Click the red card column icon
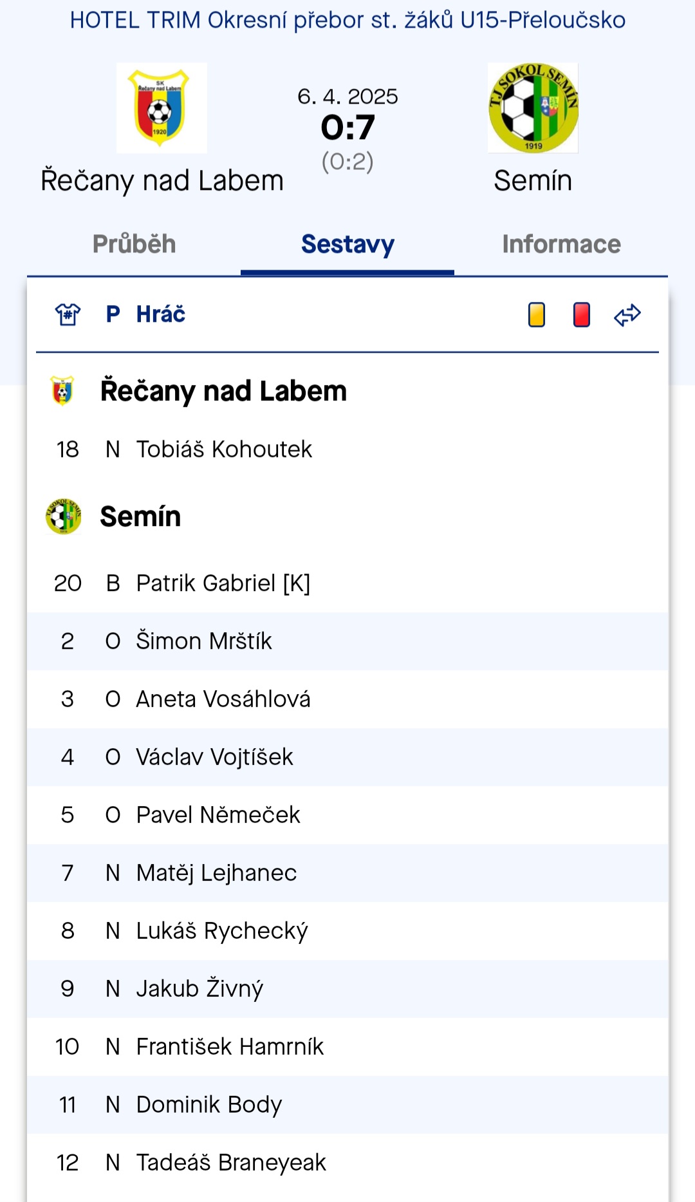The image size is (695, 1202). click(x=582, y=315)
